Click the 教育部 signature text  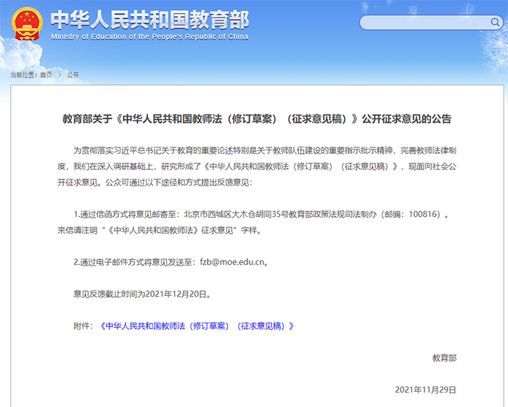(444, 358)
